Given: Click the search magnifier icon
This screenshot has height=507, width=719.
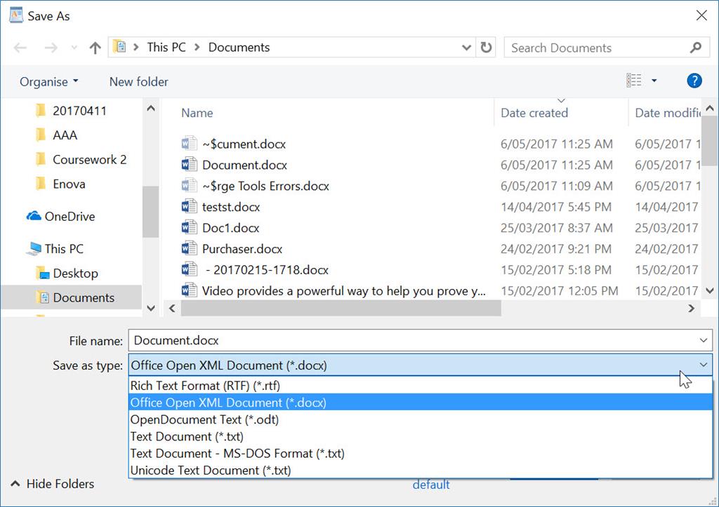Looking at the screenshot, I should pyautogui.click(x=696, y=47).
